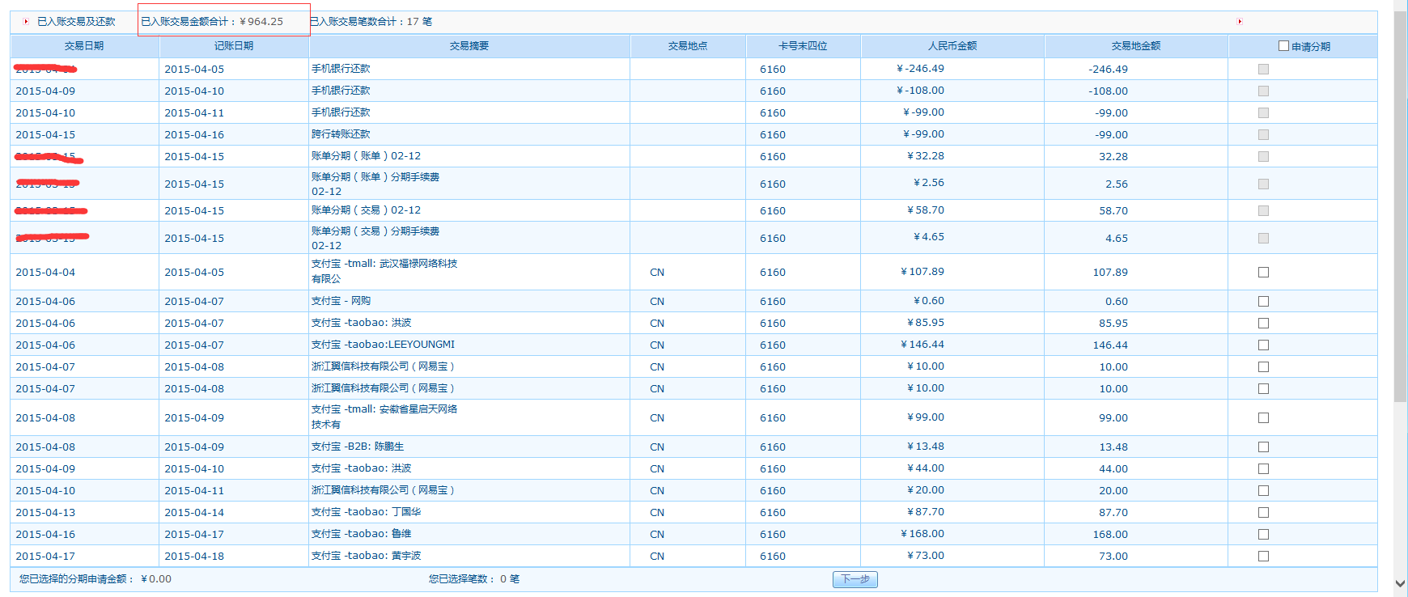This screenshot has height=597, width=1408.
Task: Click the ¥58.70 RMB amount
Action: (x=926, y=210)
